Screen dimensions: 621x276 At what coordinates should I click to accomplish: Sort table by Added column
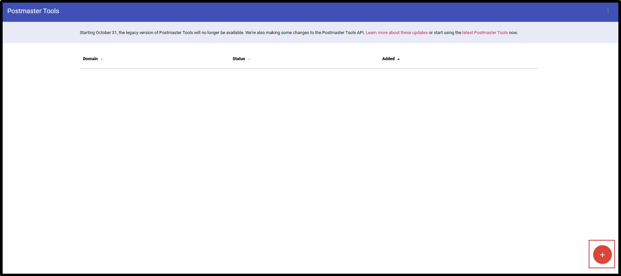(391, 59)
